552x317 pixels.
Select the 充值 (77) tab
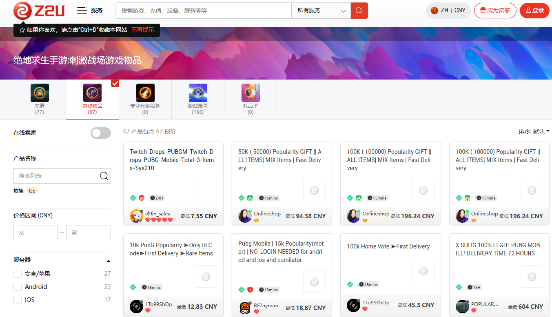40,100
